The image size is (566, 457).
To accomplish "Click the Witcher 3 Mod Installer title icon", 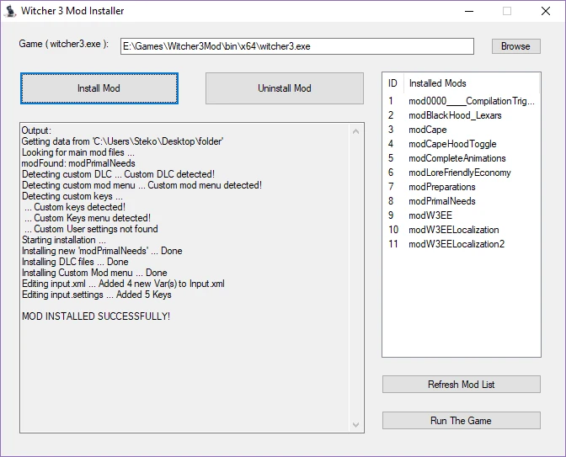I will point(10,11).
